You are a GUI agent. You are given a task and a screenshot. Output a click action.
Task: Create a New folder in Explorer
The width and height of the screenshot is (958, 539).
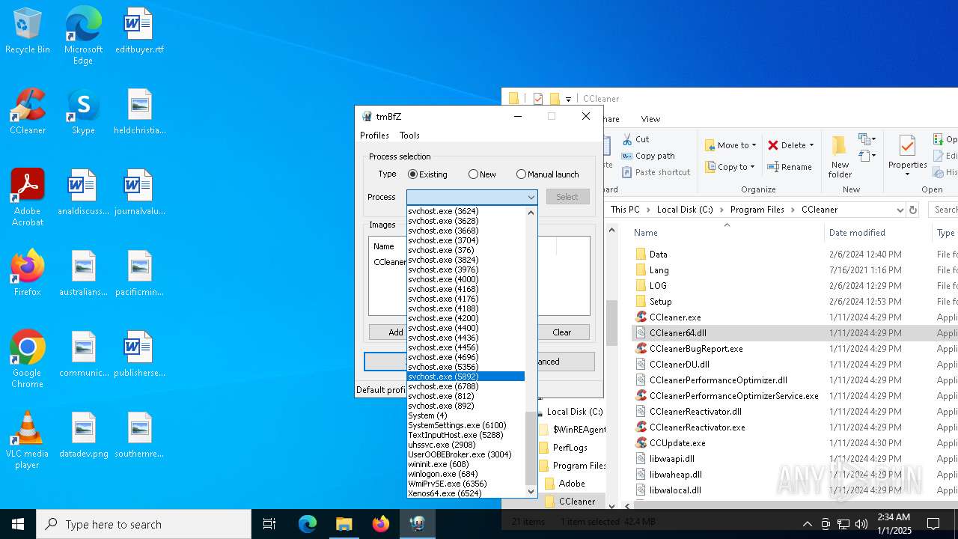coord(840,157)
